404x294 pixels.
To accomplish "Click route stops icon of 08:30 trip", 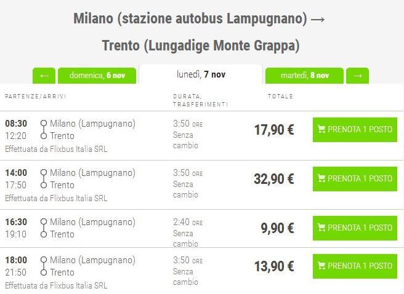I will (x=43, y=130).
